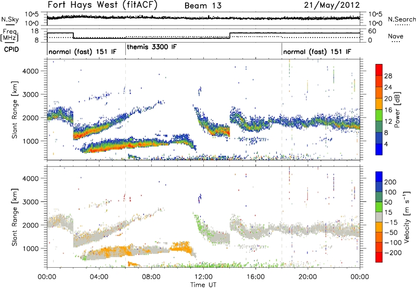Screen dimensions: 416x288
Task: Click the solid N.Sky line sample under its label
Action: [10, 24]
